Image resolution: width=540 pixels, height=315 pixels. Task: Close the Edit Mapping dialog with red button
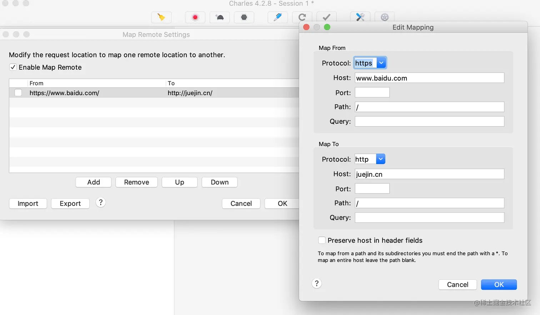coord(306,27)
